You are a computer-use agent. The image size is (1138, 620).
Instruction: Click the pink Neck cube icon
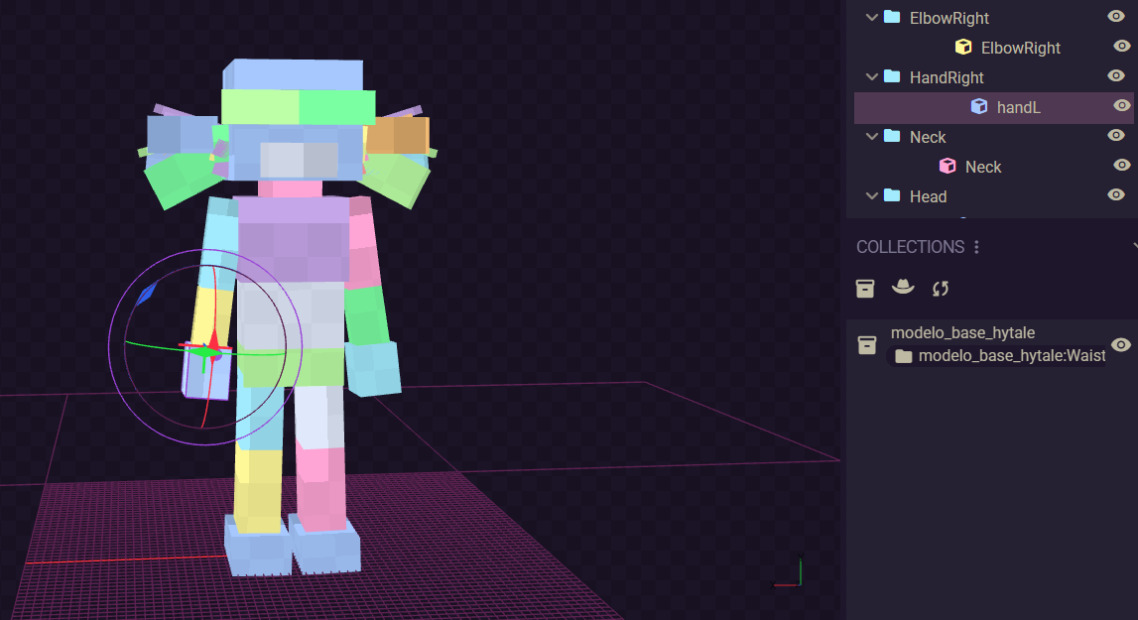pos(948,166)
